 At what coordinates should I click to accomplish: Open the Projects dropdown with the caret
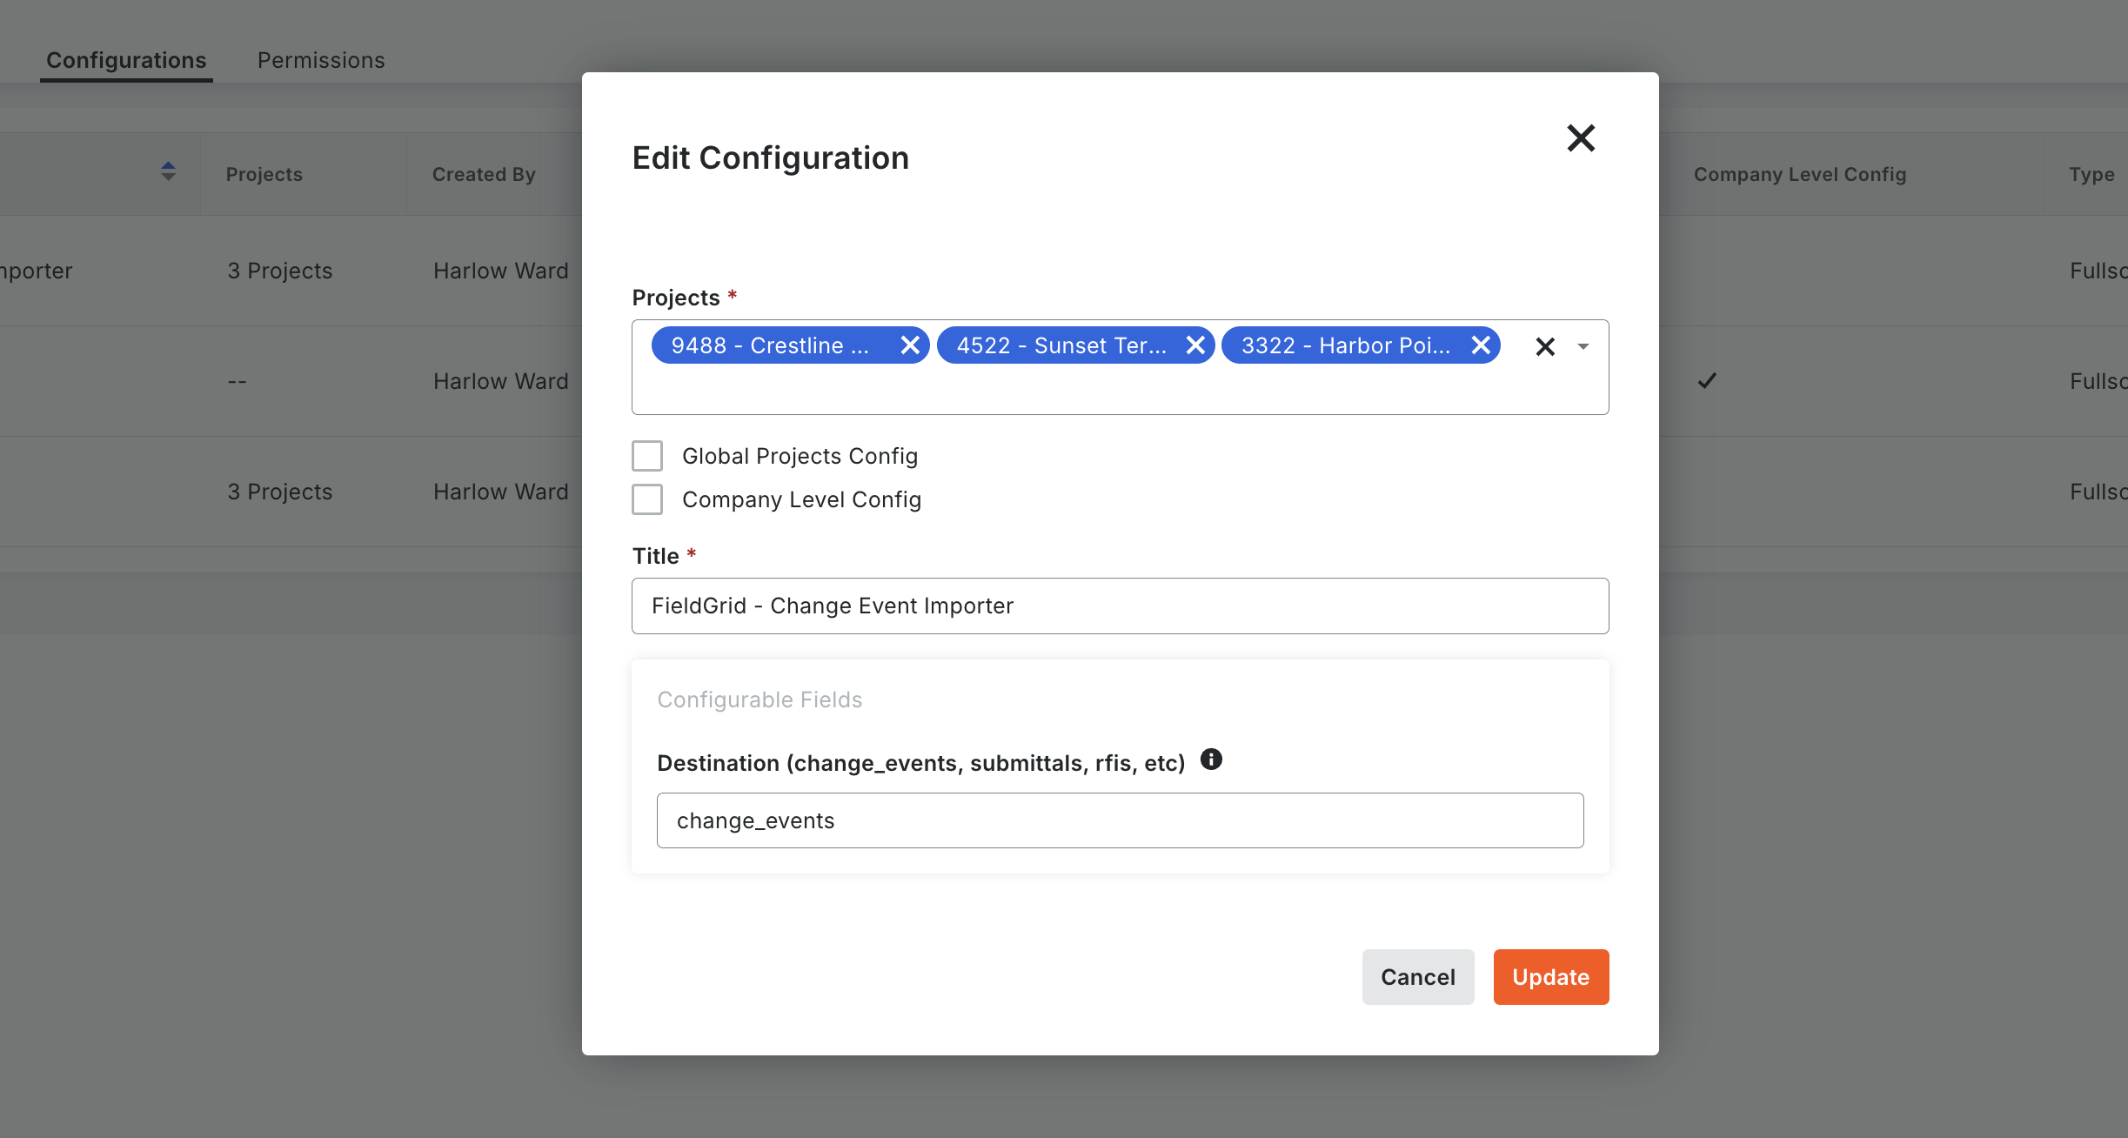click(x=1583, y=346)
